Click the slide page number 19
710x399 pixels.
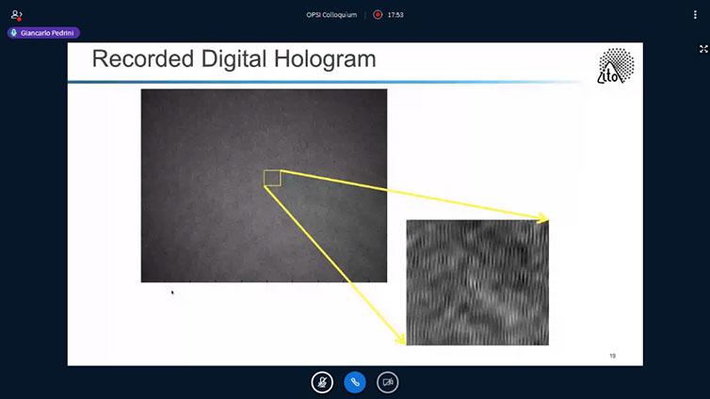point(612,356)
